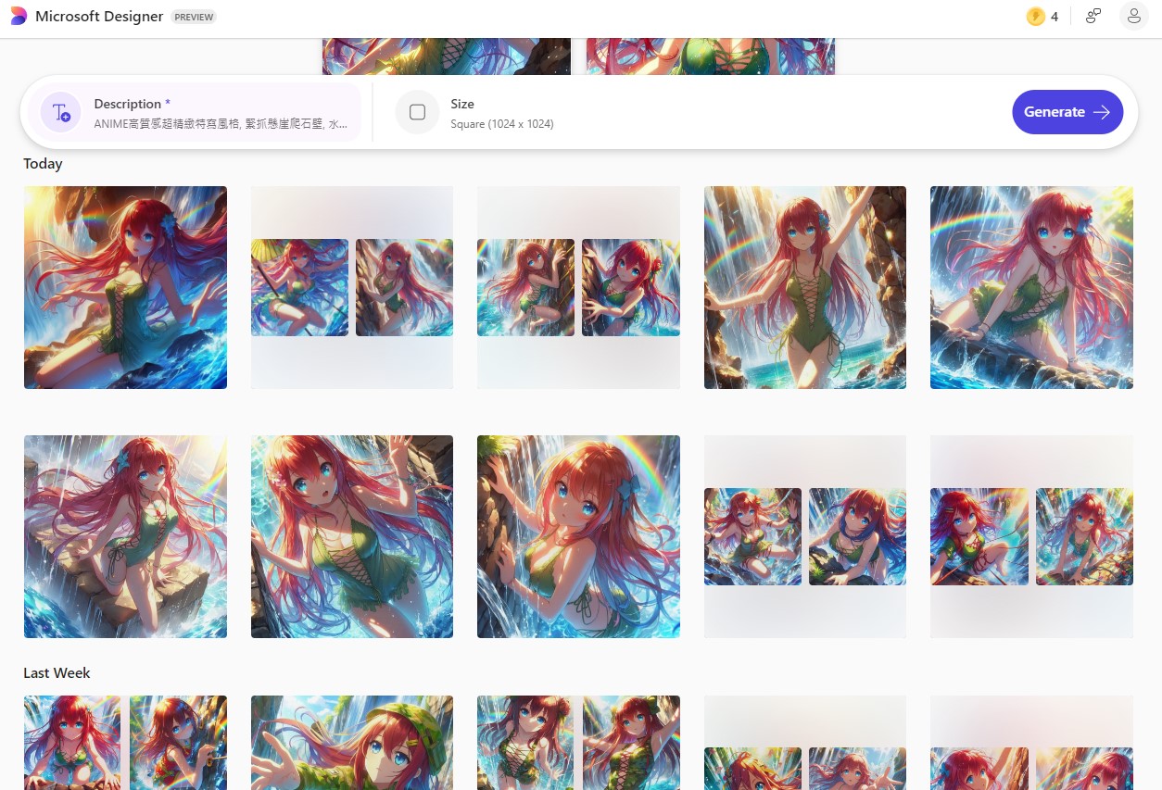Open image of girl waving with pink hair flower
This screenshot has height=790, width=1162.
point(352,536)
